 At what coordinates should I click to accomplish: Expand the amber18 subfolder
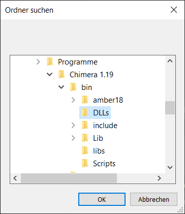point(73,100)
